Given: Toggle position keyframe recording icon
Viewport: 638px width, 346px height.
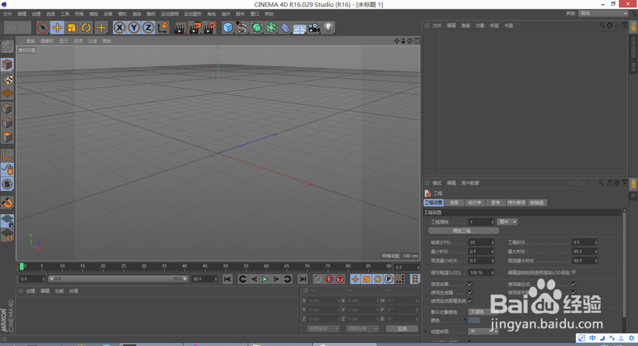Looking at the screenshot, I should tap(355, 279).
